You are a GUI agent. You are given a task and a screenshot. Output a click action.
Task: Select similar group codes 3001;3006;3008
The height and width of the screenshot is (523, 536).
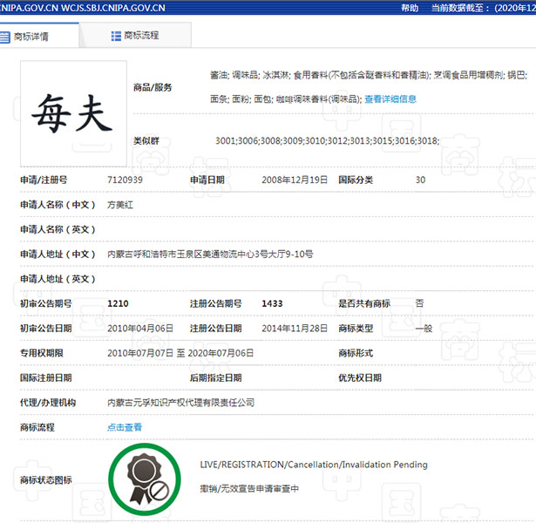click(248, 141)
